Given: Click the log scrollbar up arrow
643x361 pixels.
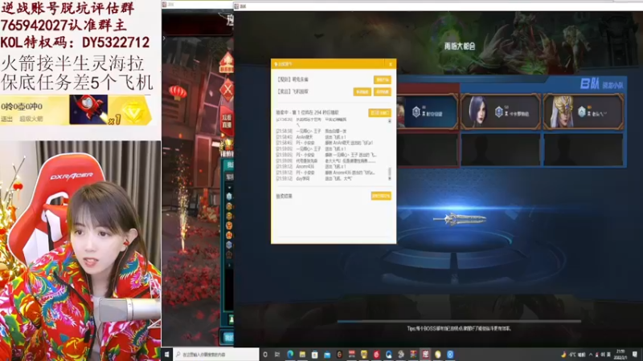Looking at the screenshot, I should coord(390,121).
